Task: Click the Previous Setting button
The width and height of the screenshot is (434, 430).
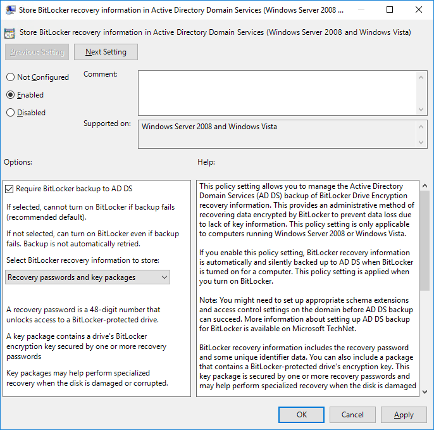Action: tap(37, 52)
